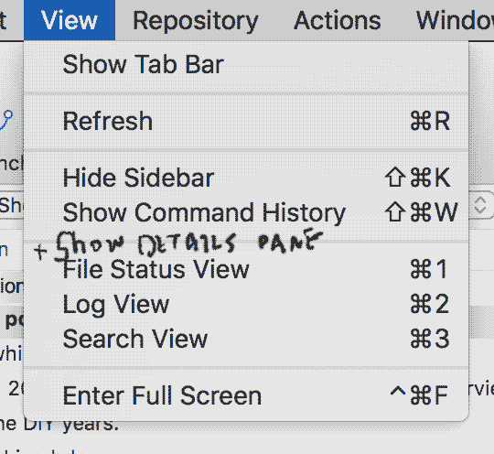The width and height of the screenshot is (494, 454).
Task: Choose Refresh from the View menu
Action: click(246, 121)
